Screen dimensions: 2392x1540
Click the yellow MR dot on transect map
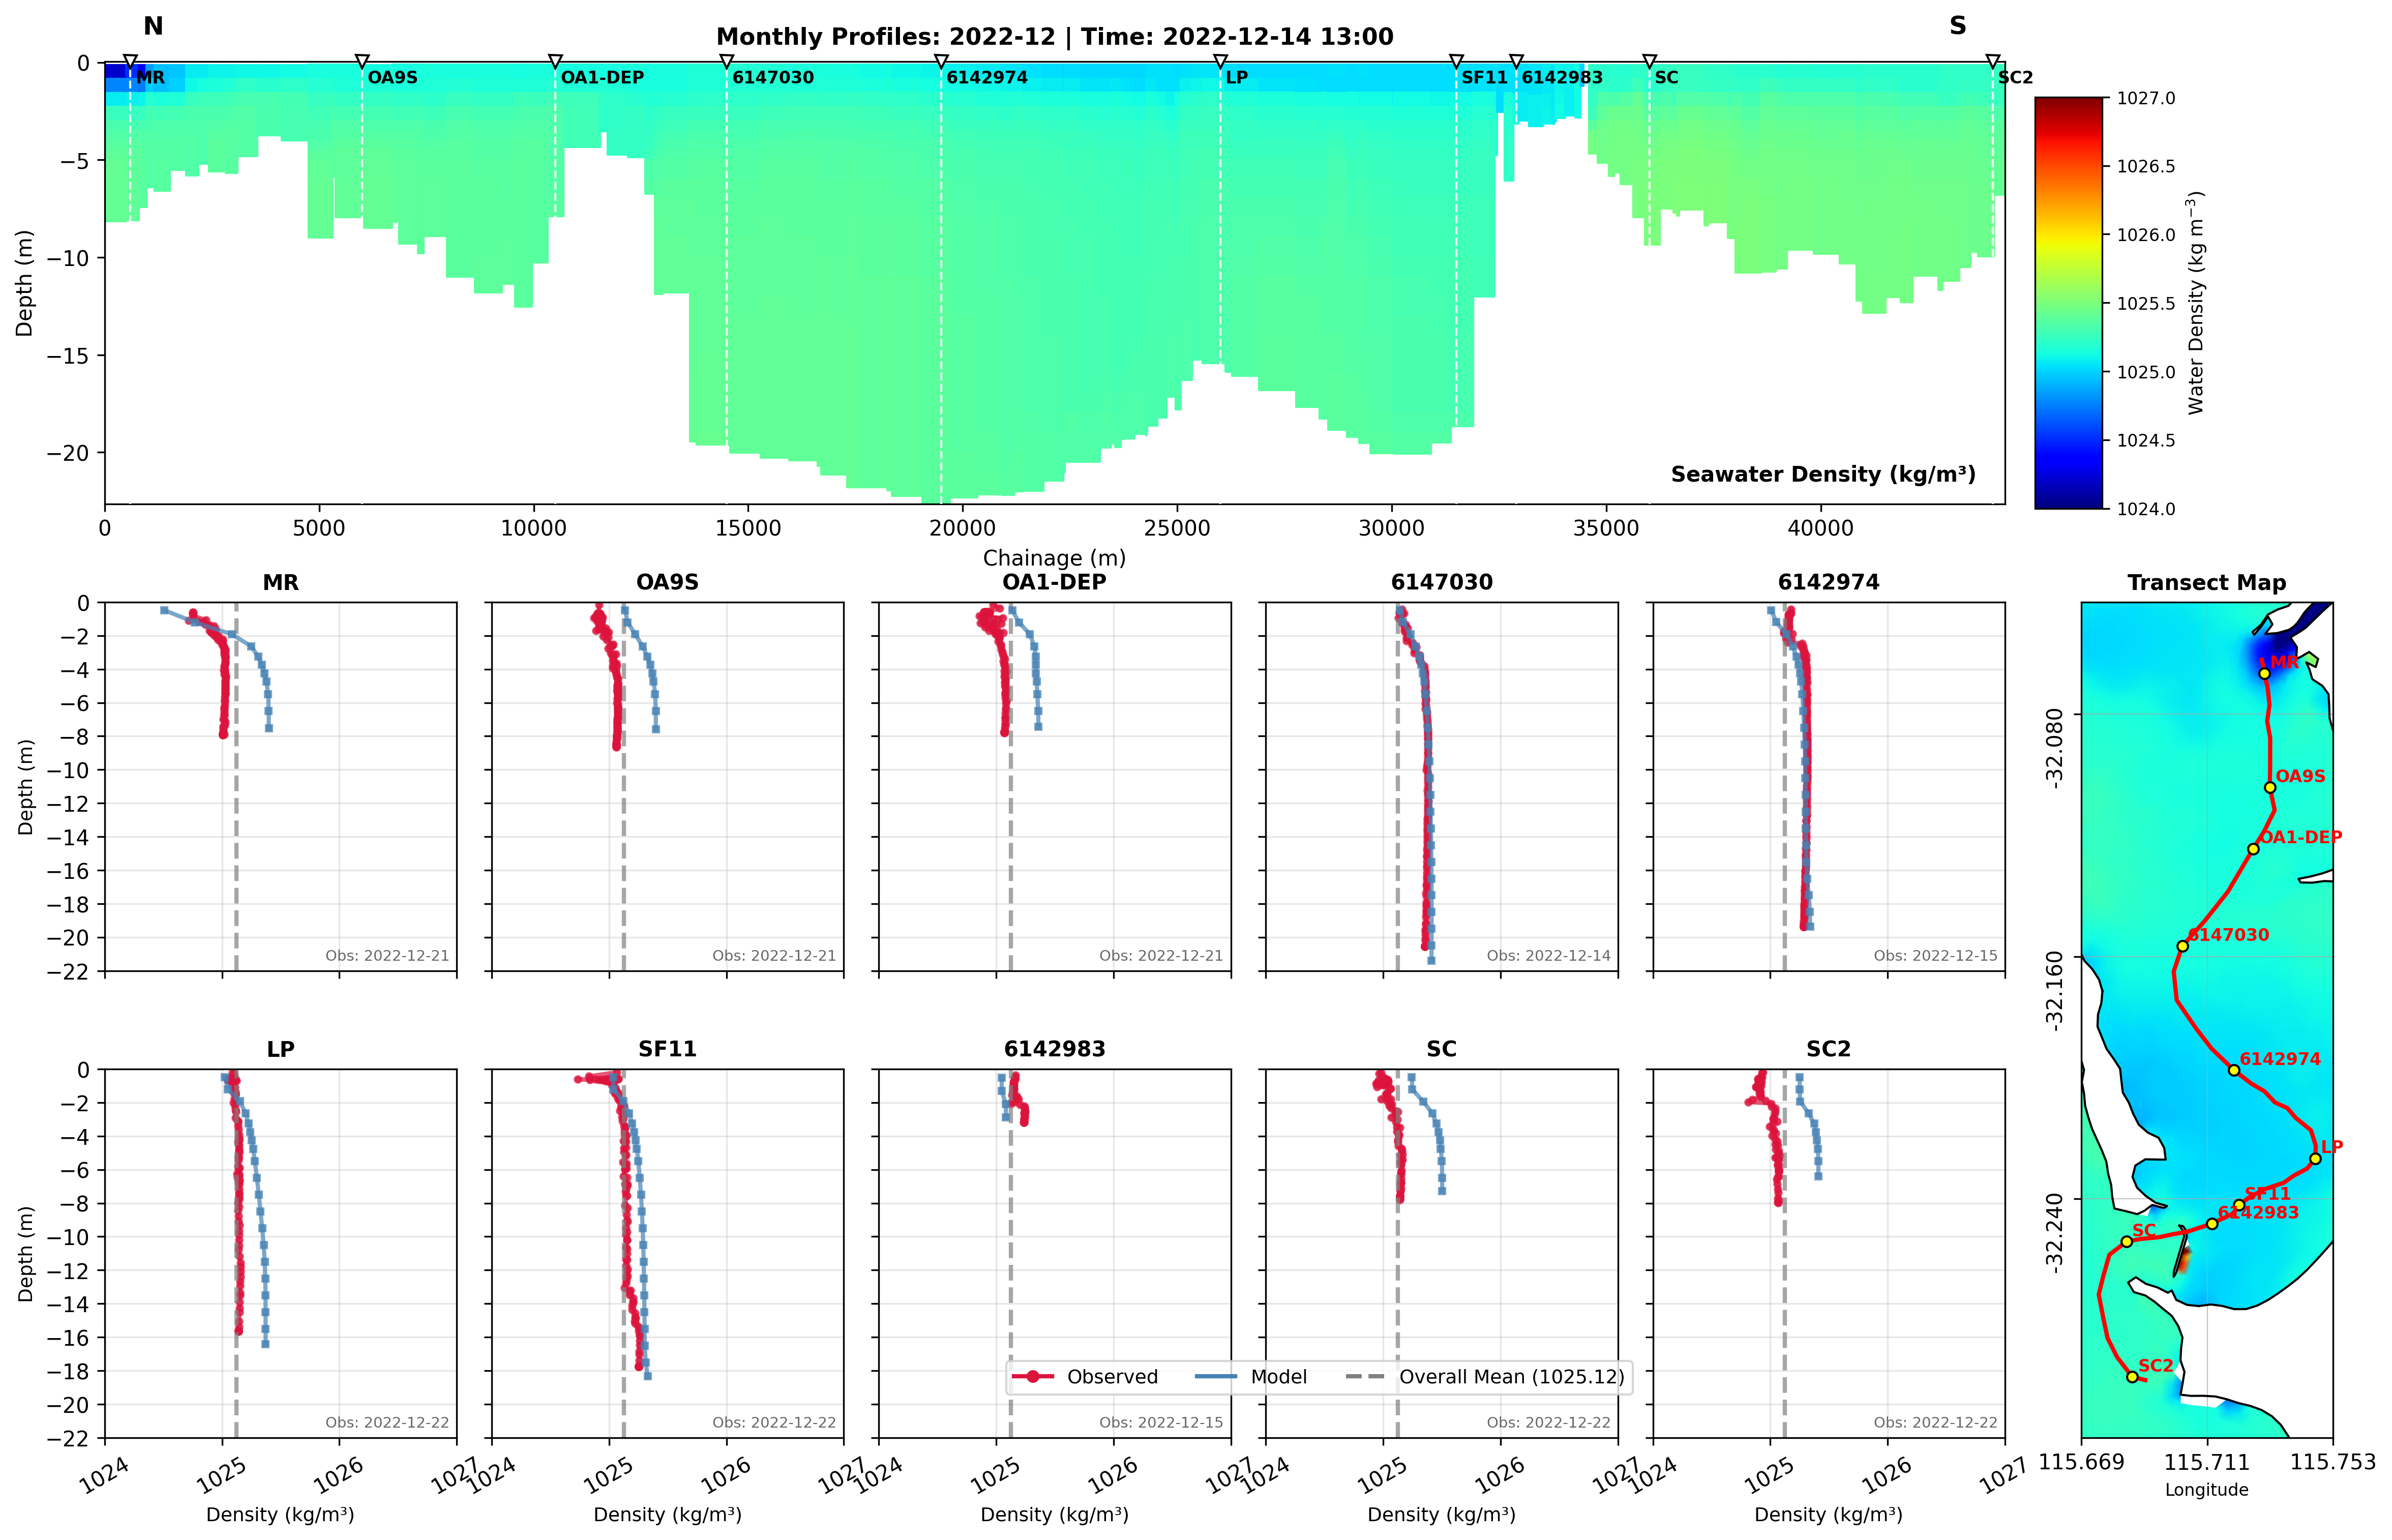(x=2265, y=674)
